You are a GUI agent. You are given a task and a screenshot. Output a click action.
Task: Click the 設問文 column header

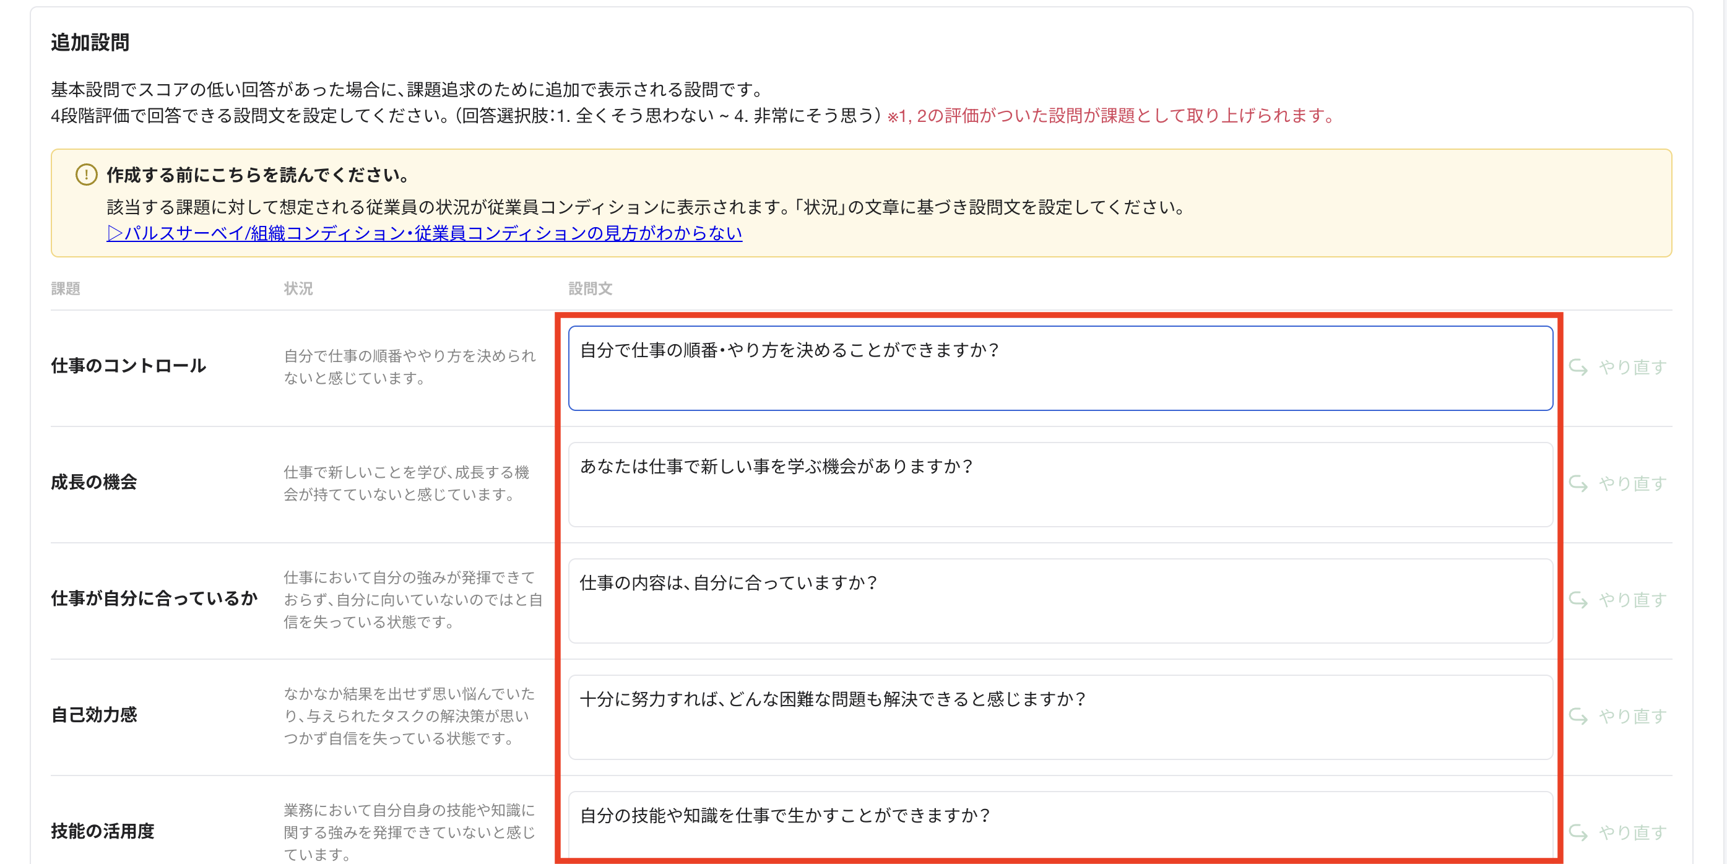pos(590,289)
